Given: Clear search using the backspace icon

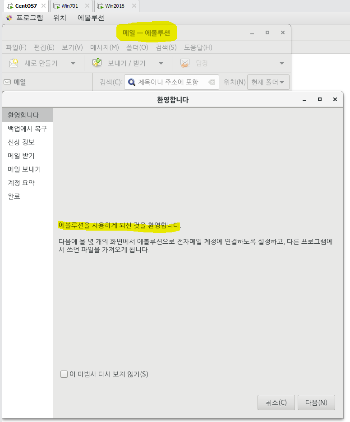Looking at the screenshot, I should tap(212, 82).
